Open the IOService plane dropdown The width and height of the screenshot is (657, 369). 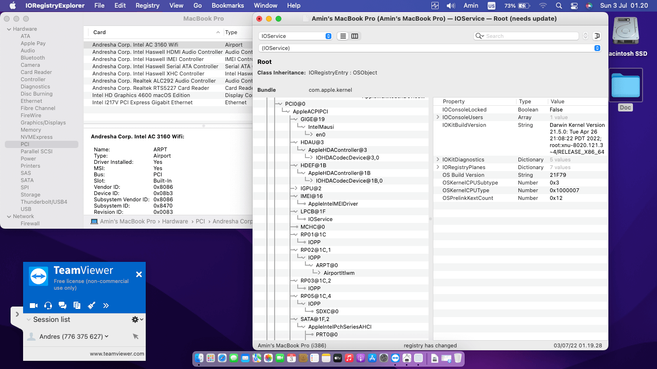click(x=295, y=36)
